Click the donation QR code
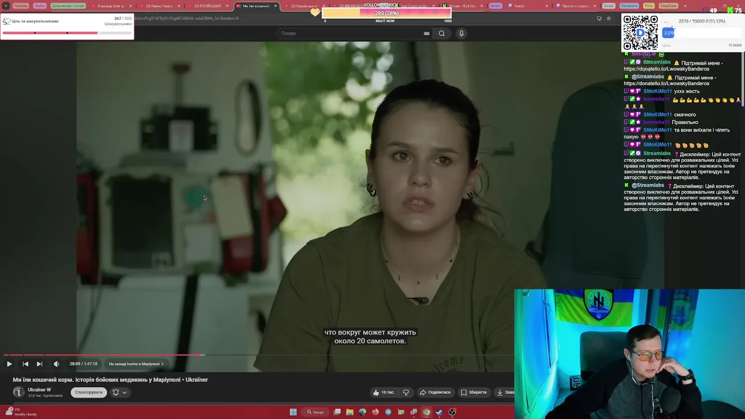 (641, 33)
